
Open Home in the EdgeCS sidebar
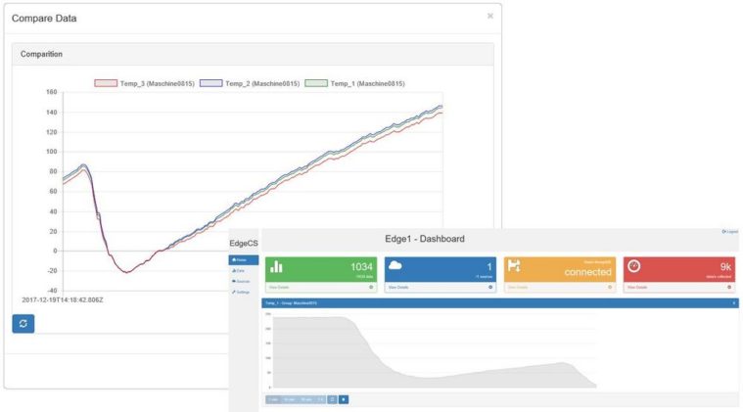click(x=243, y=260)
